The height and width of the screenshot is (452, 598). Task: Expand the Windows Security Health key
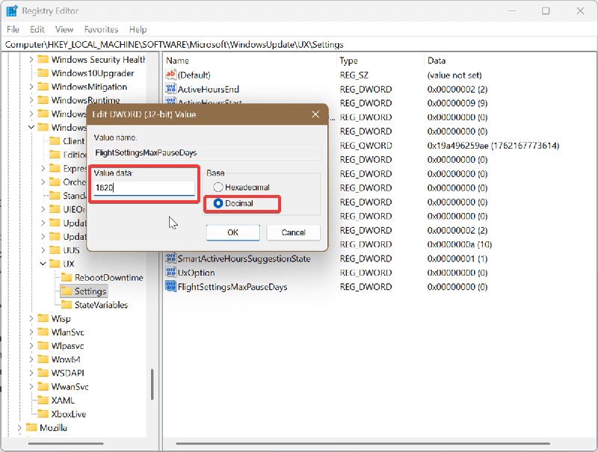point(31,60)
